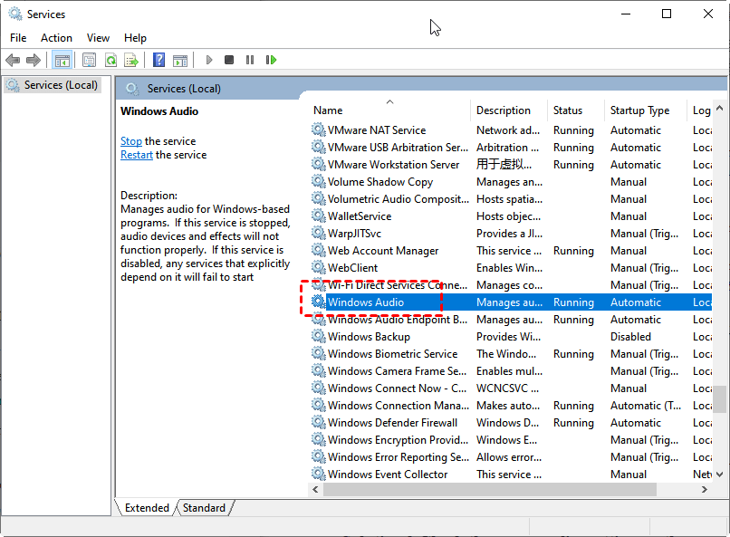Refresh the services list via toolbar
Viewport: 730px width, 537px height.
point(110,60)
